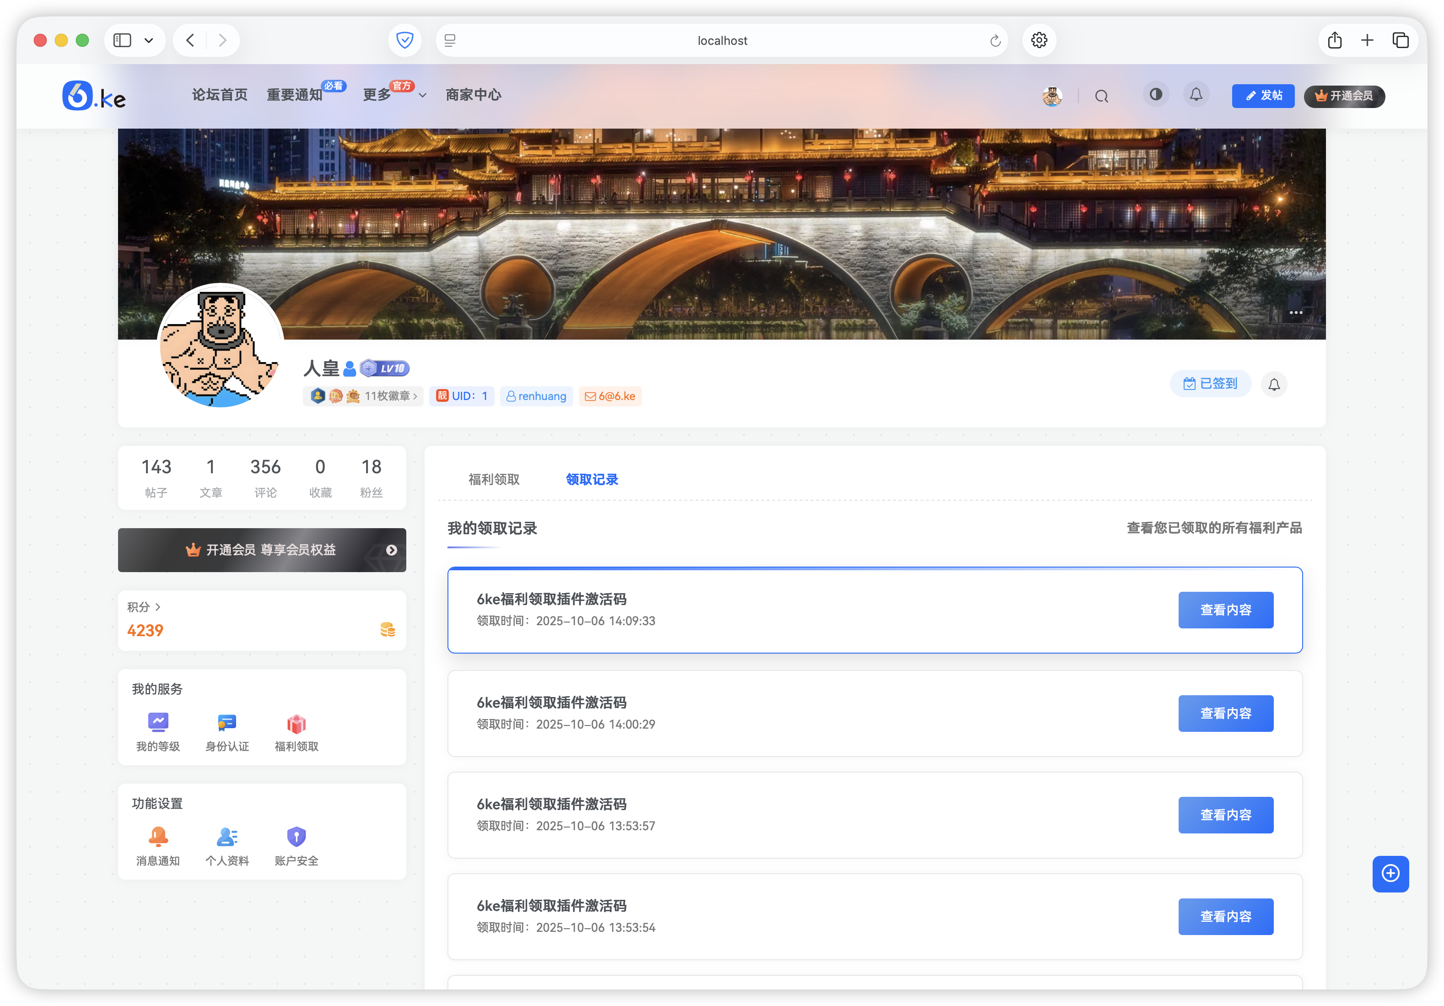Open 消息通知 bell icon under 功能设置
The width and height of the screenshot is (1444, 1006).
[158, 838]
